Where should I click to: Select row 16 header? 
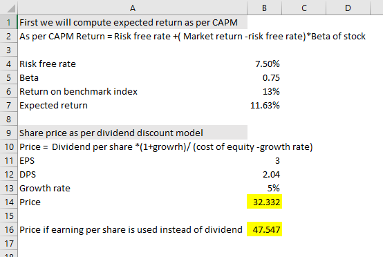(8, 229)
